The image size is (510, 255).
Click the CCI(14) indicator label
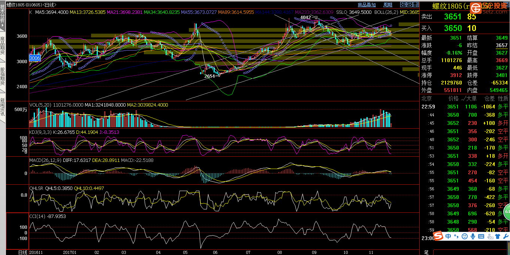click(x=38, y=216)
